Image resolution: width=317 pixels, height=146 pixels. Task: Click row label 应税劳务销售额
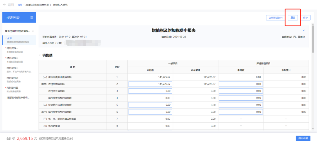point(56,91)
